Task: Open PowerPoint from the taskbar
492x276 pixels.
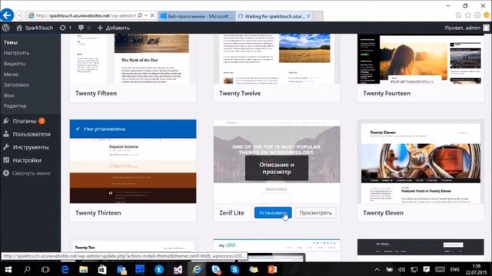Action: pyautogui.click(x=272, y=269)
